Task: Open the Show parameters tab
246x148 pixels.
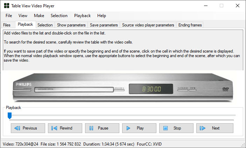Action: click(x=71, y=25)
